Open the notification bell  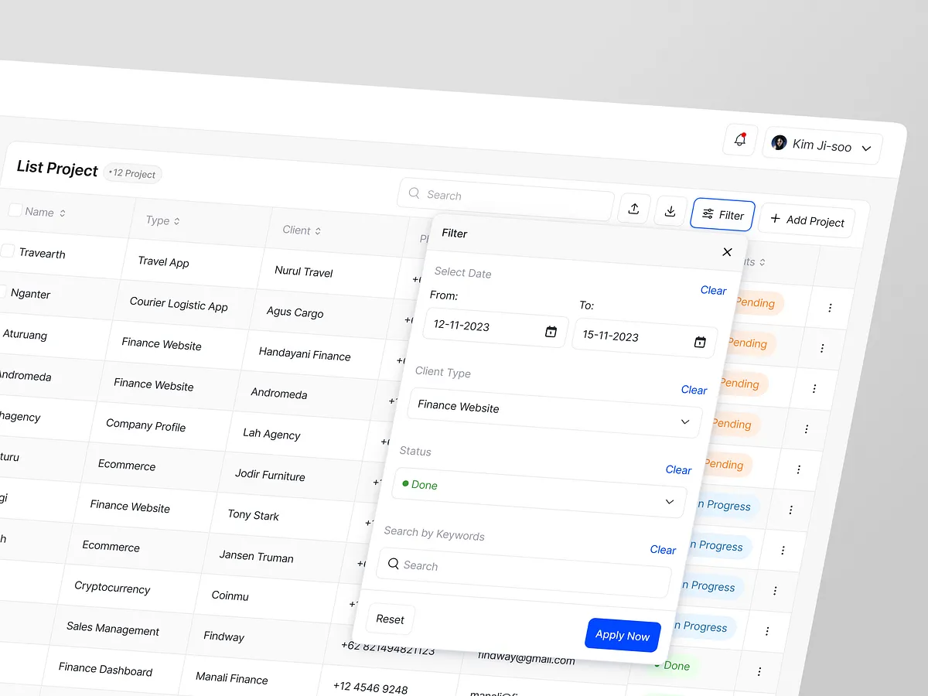(x=739, y=141)
